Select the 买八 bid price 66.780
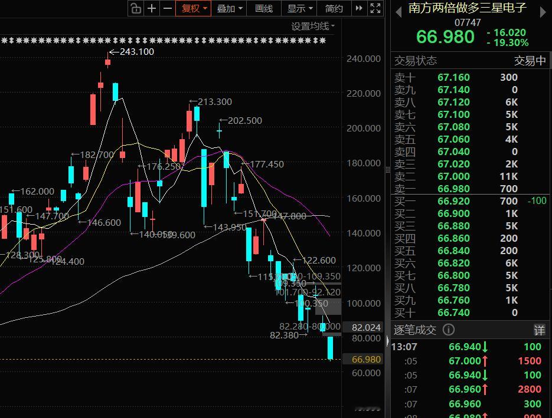The height and width of the screenshot is (418, 552). [x=453, y=288]
